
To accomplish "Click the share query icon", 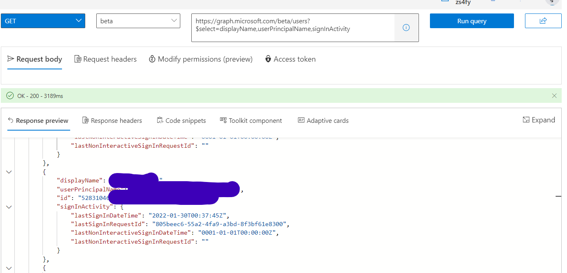I will click(543, 20).
